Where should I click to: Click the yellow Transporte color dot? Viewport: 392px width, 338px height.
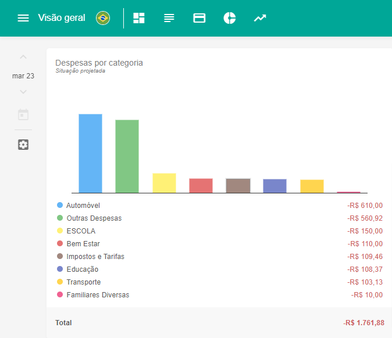coord(60,282)
